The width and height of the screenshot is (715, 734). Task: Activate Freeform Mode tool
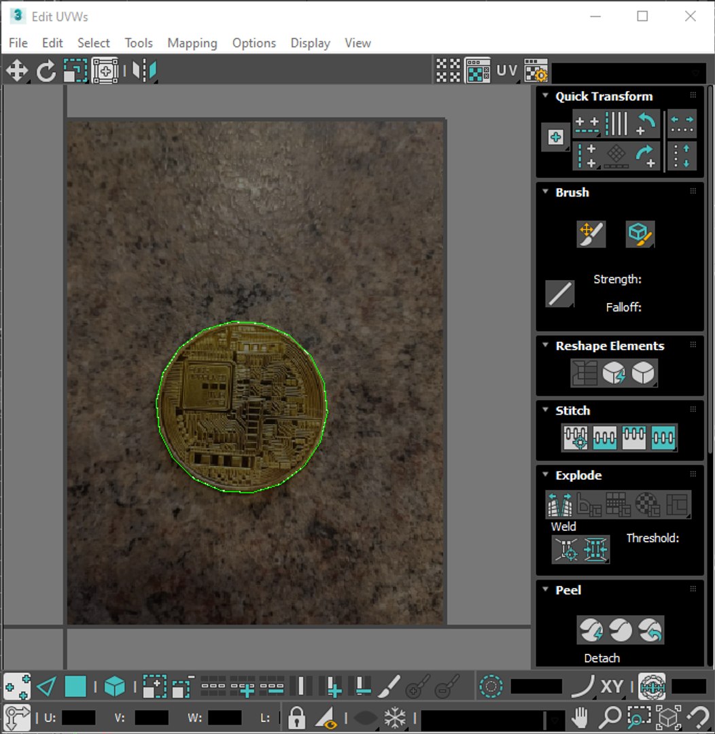[105, 71]
